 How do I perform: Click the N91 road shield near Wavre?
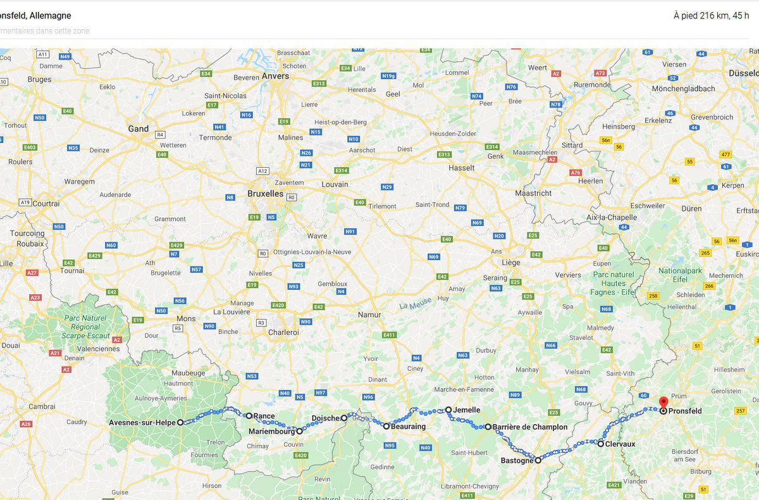(x=350, y=232)
